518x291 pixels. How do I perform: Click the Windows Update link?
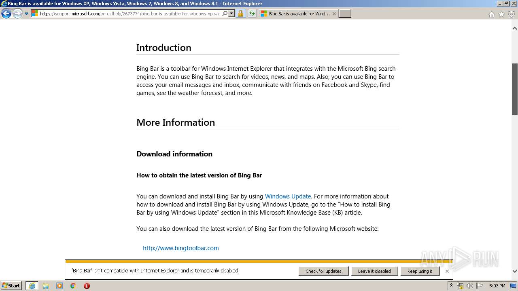point(288,196)
